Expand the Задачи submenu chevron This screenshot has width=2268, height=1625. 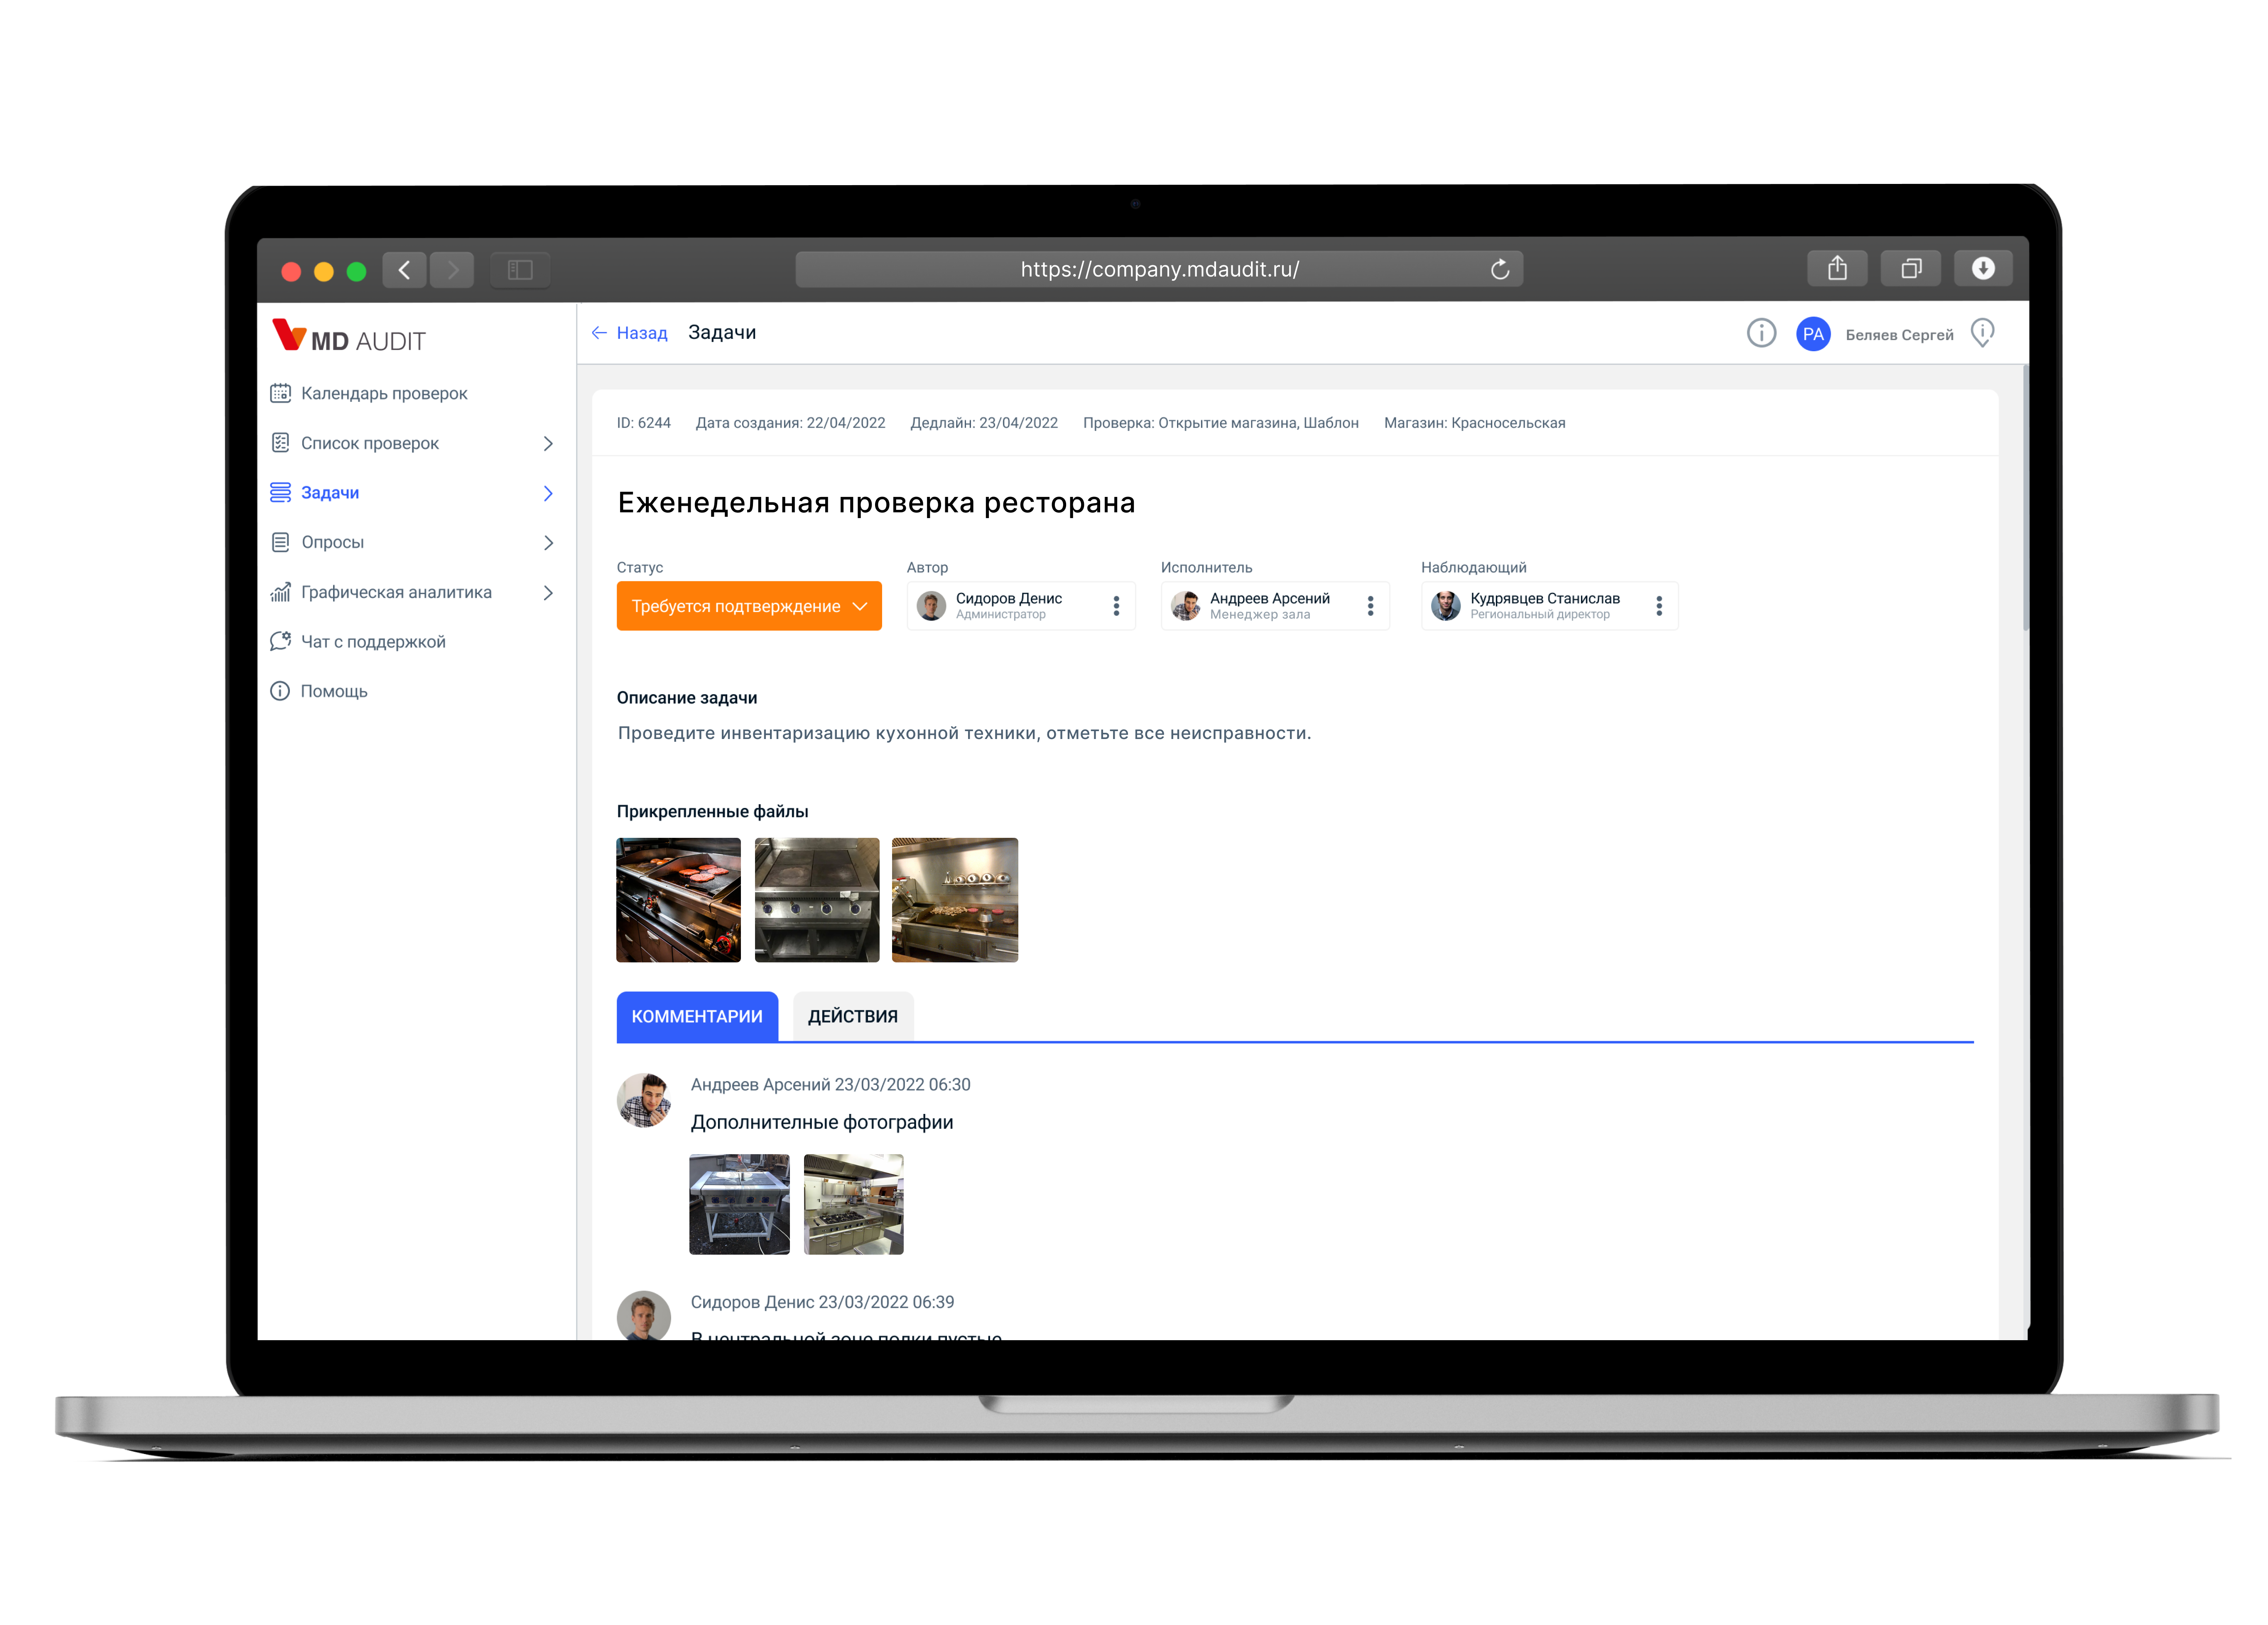click(x=548, y=494)
